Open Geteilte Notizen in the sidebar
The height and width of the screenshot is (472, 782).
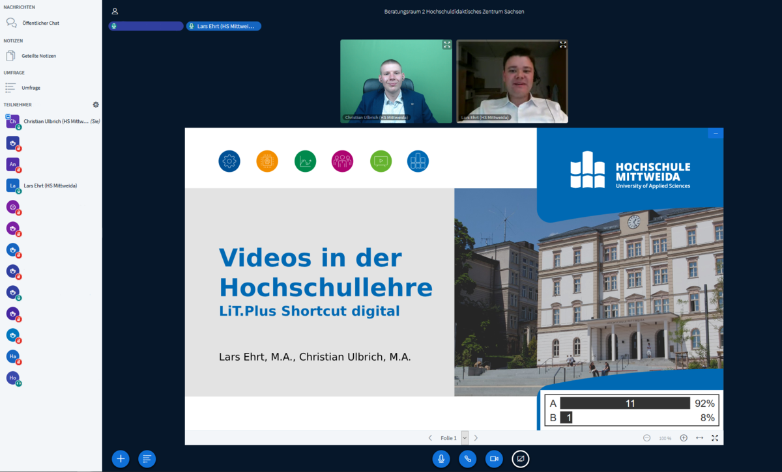tap(38, 56)
